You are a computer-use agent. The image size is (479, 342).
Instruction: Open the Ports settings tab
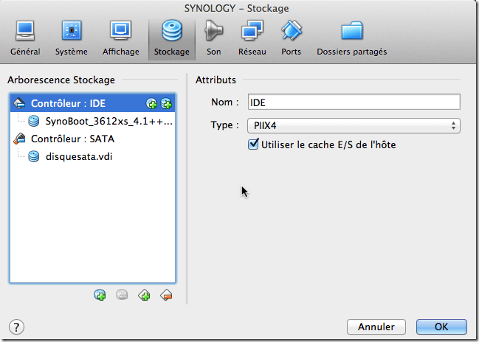click(x=291, y=39)
